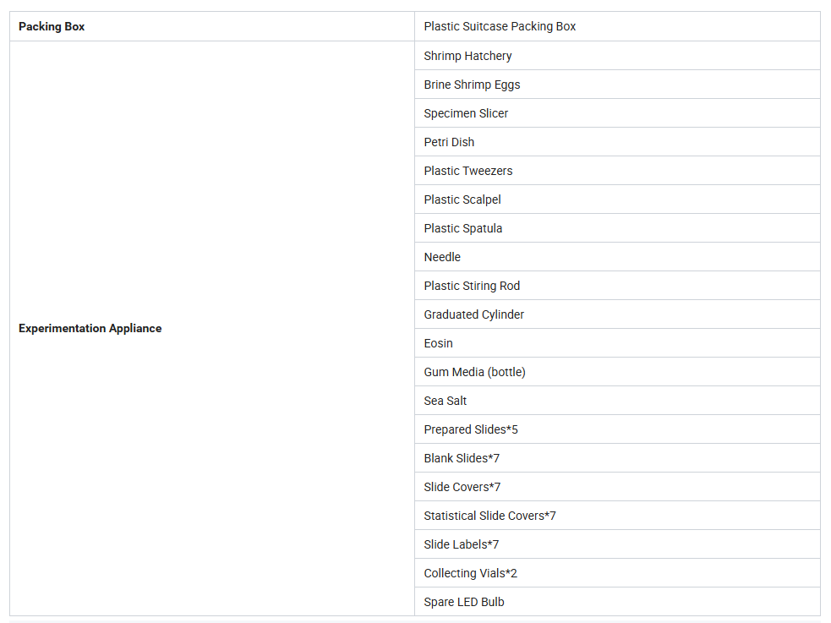Click the Prepared Slides*5 cell
This screenshot has width=831, height=623.
click(x=617, y=429)
